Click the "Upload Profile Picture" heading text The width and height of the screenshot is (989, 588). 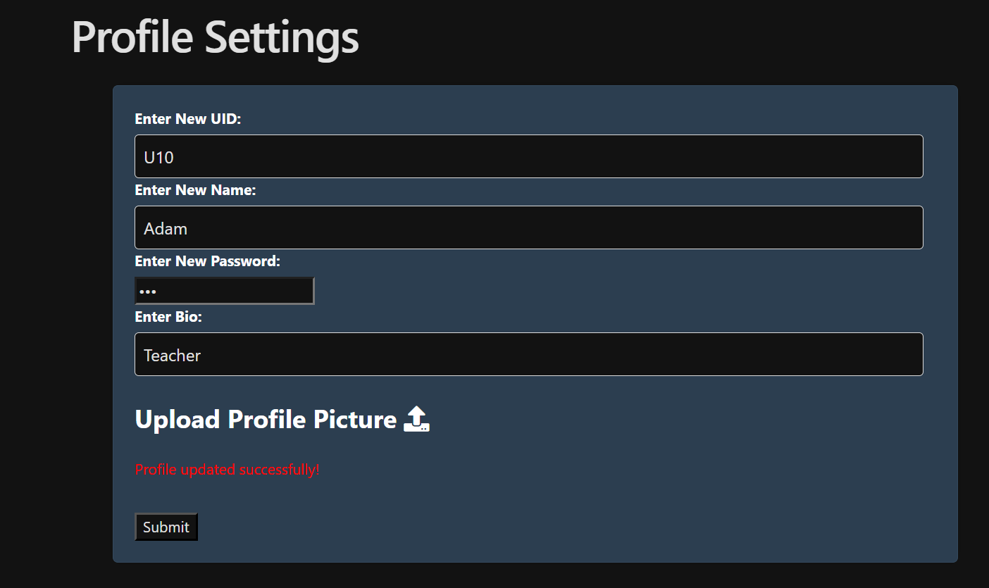(x=266, y=420)
